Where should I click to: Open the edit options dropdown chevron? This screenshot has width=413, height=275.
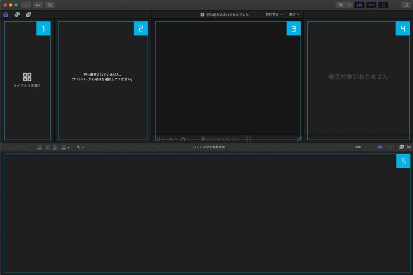(69, 147)
